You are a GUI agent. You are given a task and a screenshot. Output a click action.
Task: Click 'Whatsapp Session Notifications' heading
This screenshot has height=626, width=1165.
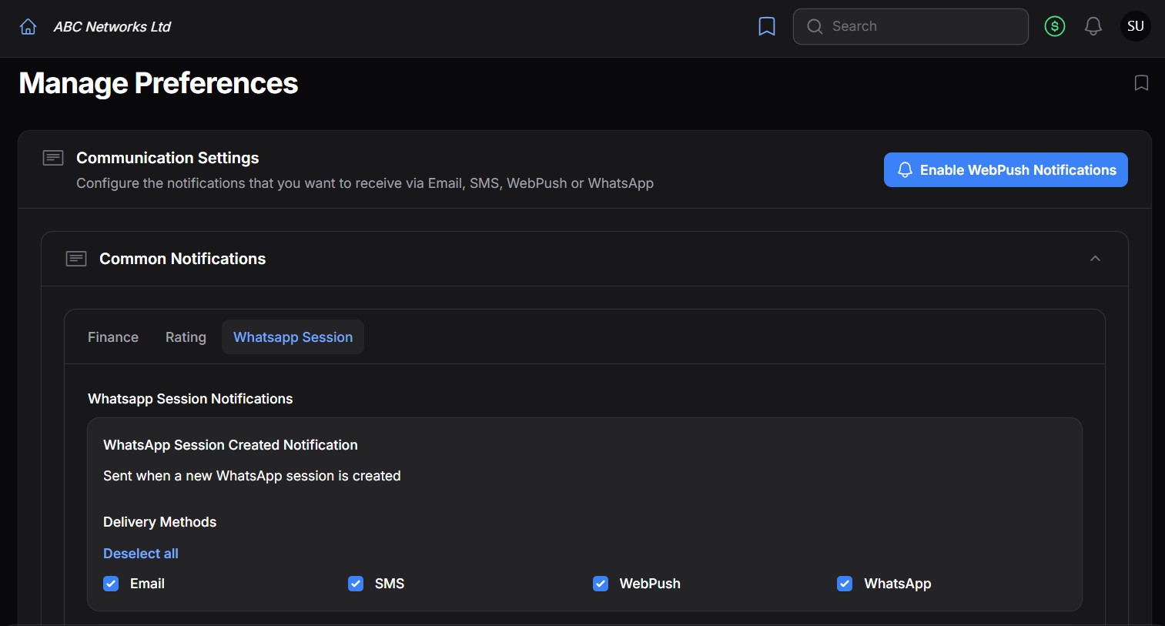[190, 399]
